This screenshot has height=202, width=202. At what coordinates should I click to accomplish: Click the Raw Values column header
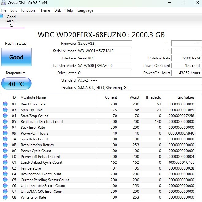[185, 97]
